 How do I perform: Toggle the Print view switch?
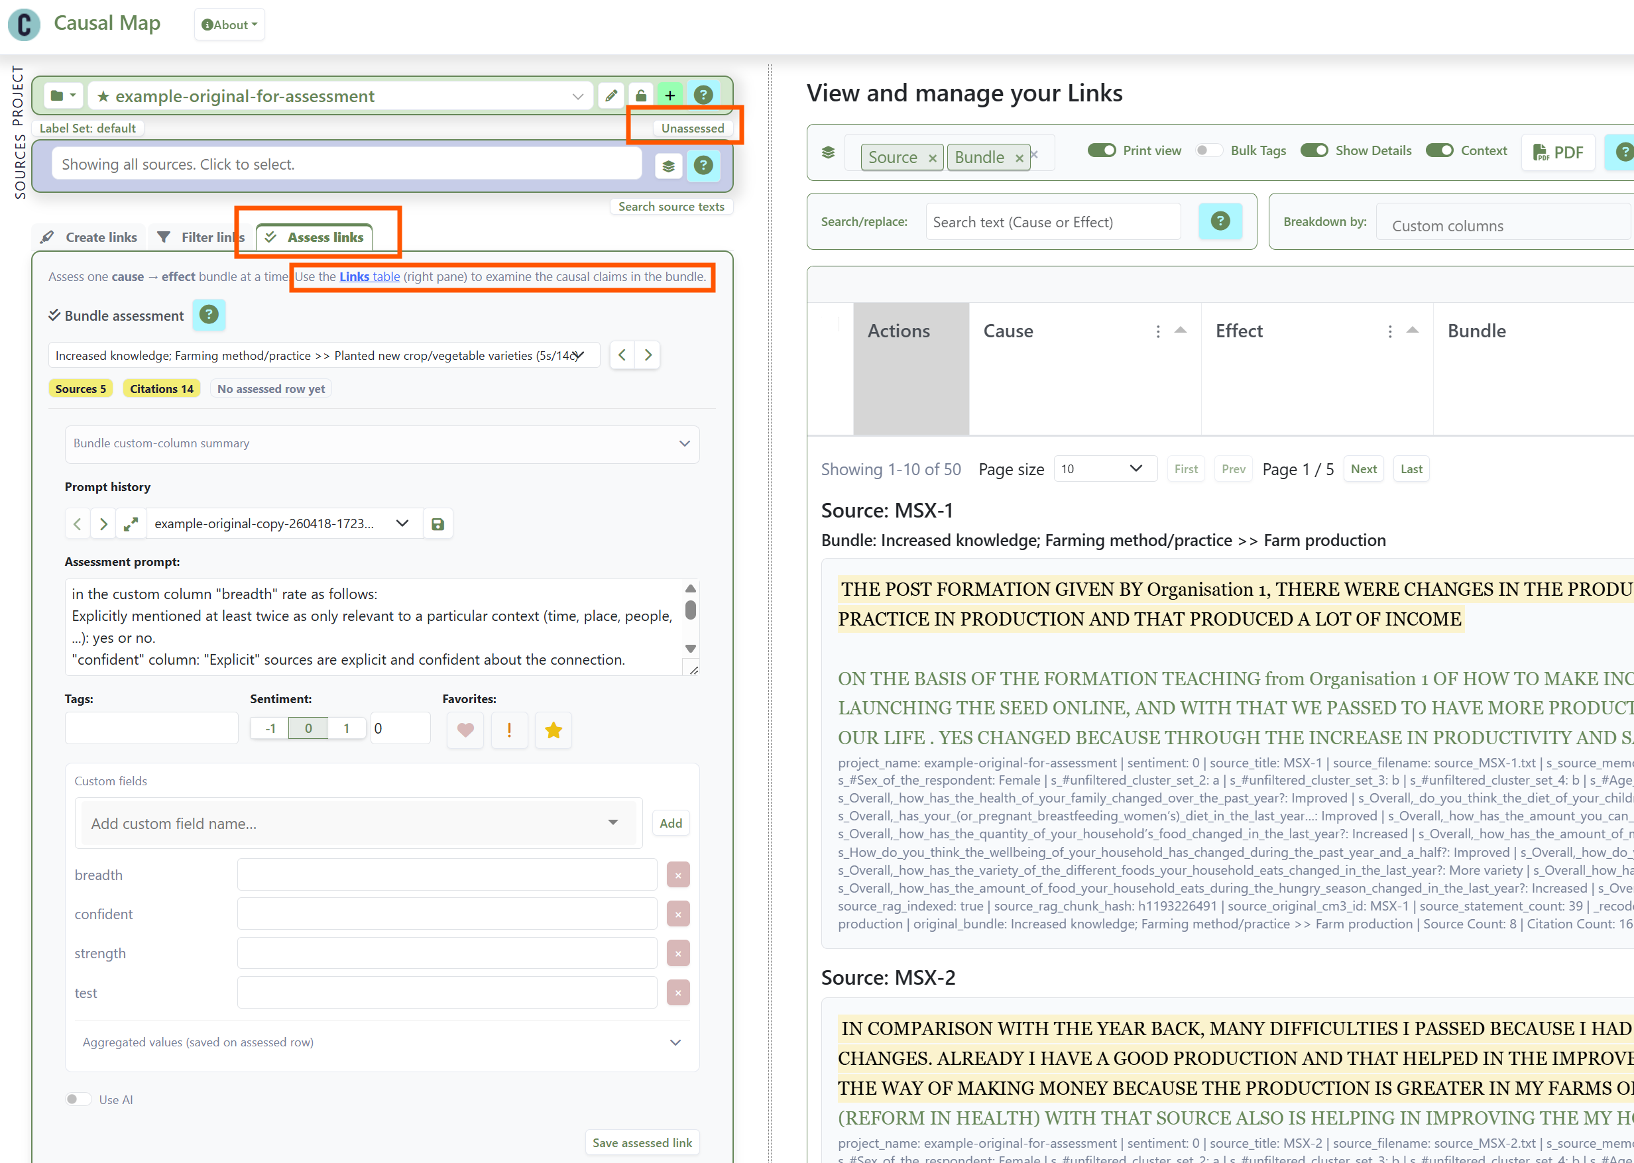point(1101,150)
